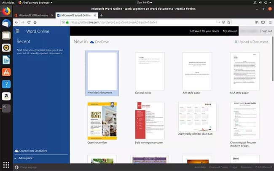Open the My account link
This screenshot has height=171, width=274.
coord(230,31)
